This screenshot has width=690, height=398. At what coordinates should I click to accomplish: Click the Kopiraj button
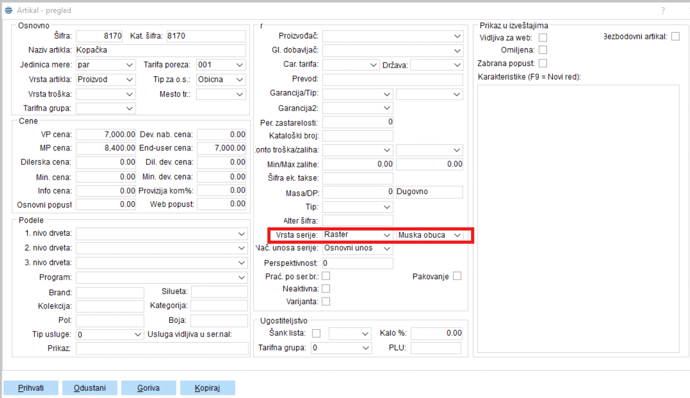[x=207, y=388]
